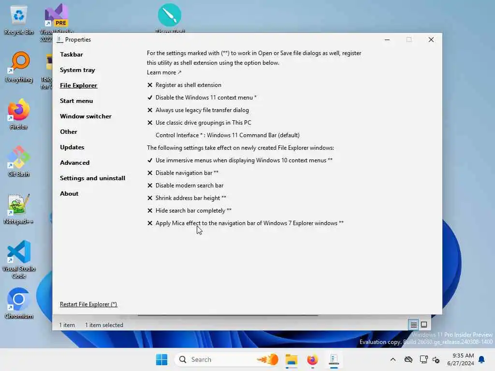Screen dimensions: 495x371
Task: Go to the Updates section
Action: point(72,147)
